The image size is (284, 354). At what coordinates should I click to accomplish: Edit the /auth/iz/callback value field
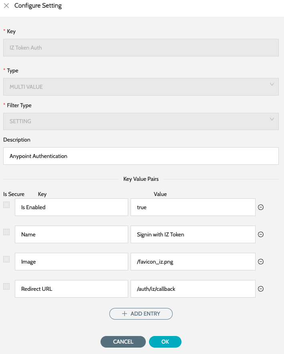pyautogui.click(x=193, y=289)
